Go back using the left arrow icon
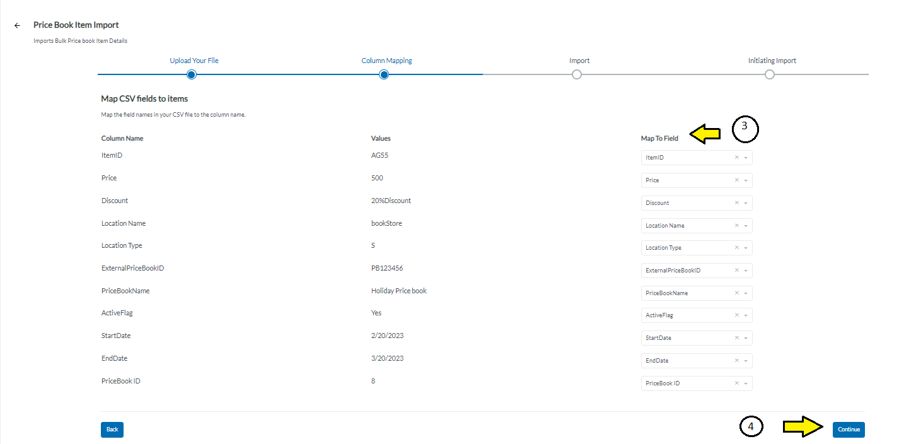916x444 pixels. (17, 25)
